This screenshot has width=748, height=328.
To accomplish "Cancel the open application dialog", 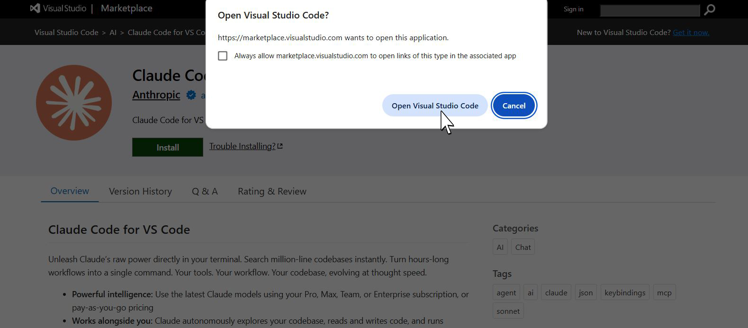I will 514,106.
